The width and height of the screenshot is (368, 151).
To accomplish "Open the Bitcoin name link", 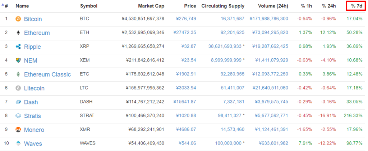I will (x=33, y=19).
